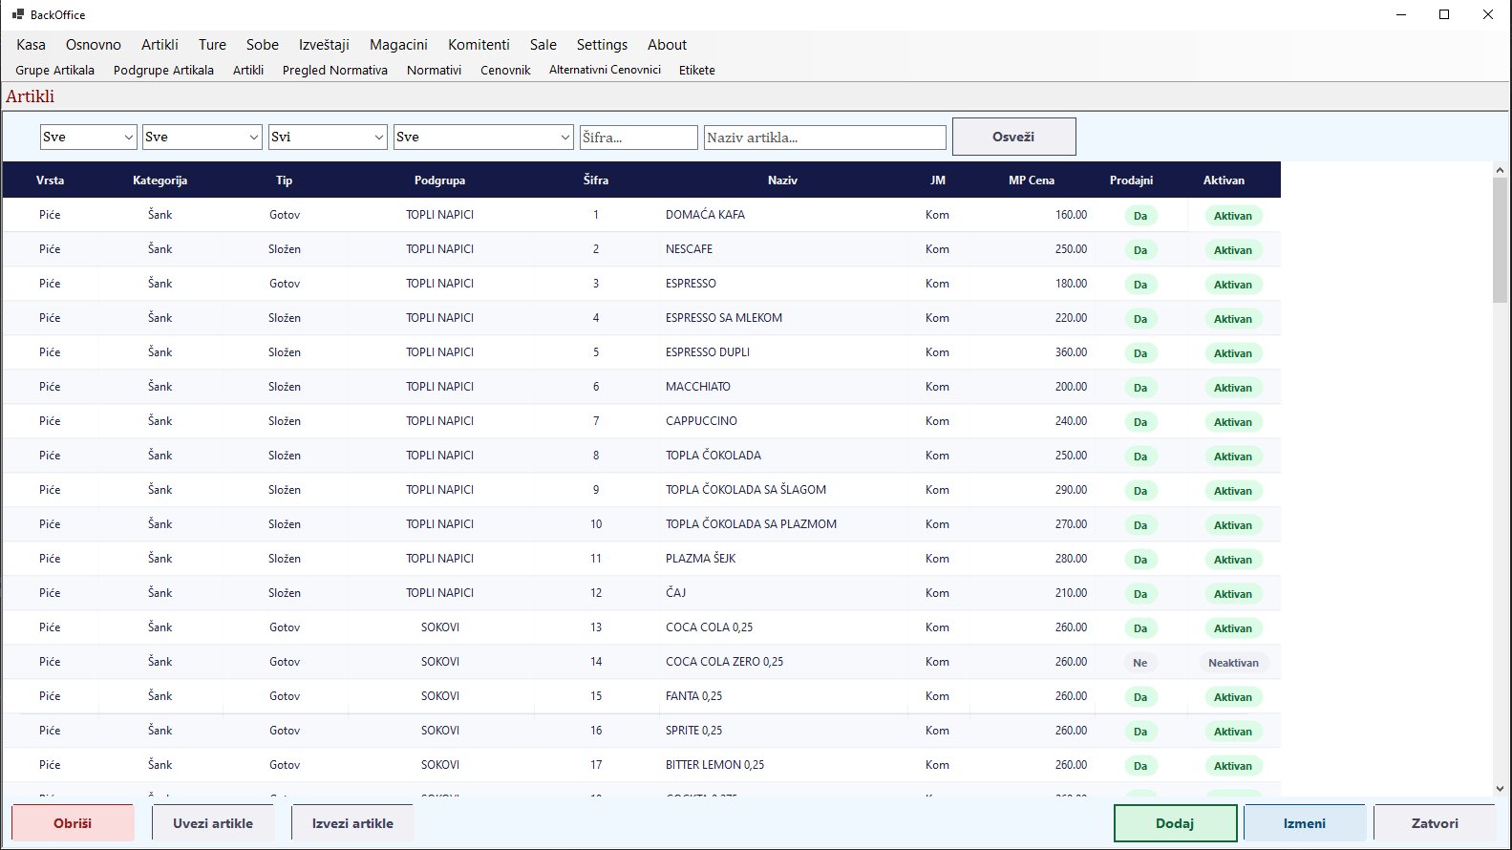The image size is (1512, 850).
Task: Click the Obriši delete button
Action: coord(73,823)
